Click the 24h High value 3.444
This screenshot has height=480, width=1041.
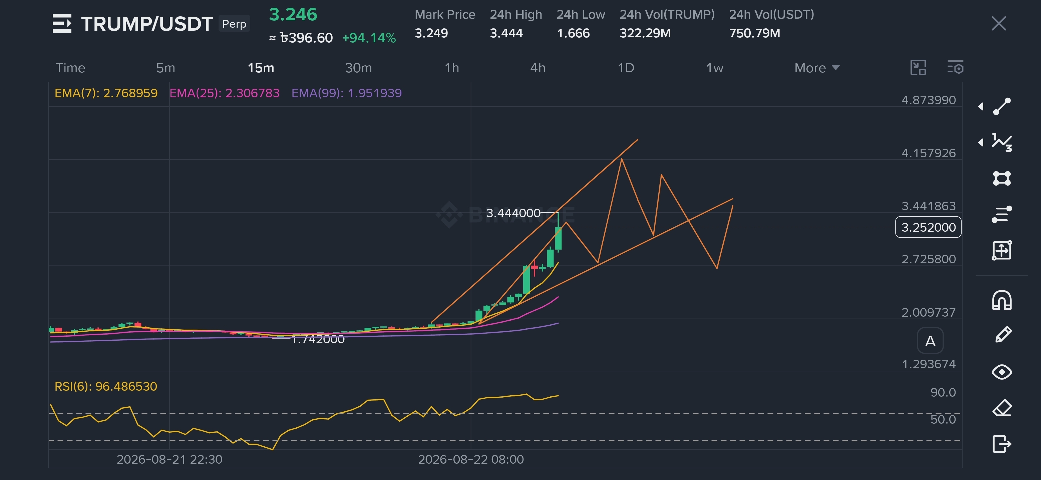coord(506,33)
